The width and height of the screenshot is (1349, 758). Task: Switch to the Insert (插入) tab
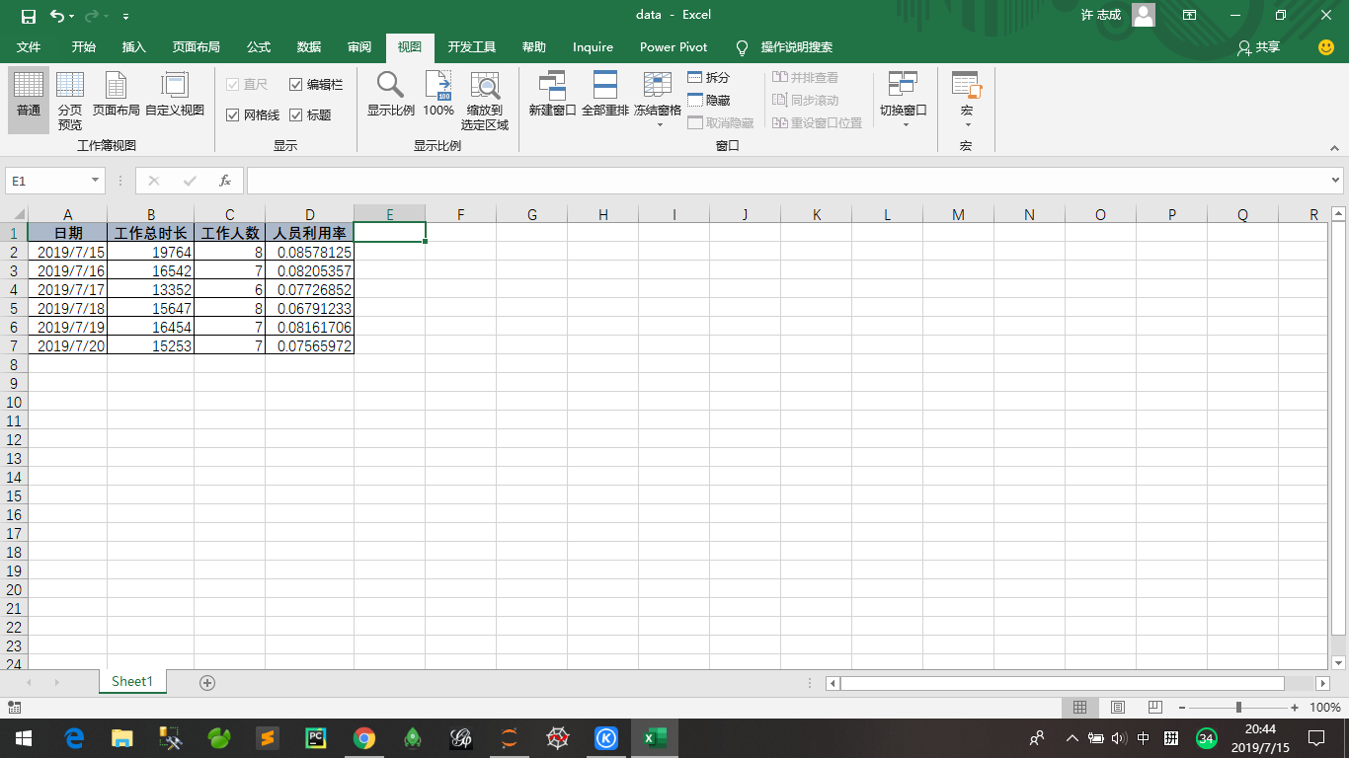(133, 47)
